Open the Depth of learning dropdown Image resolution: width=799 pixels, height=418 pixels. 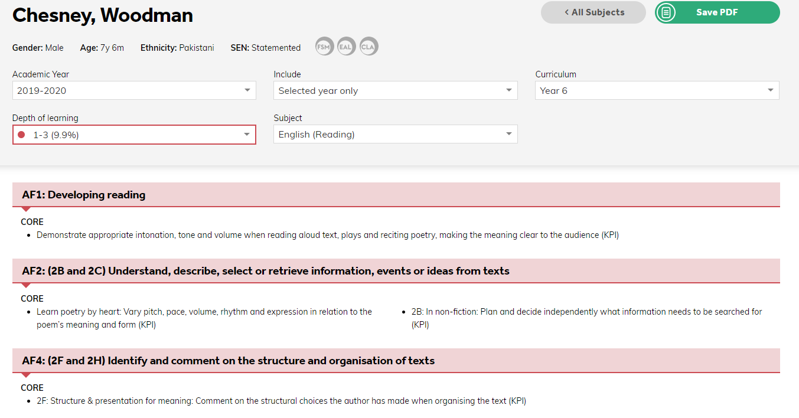[134, 135]
